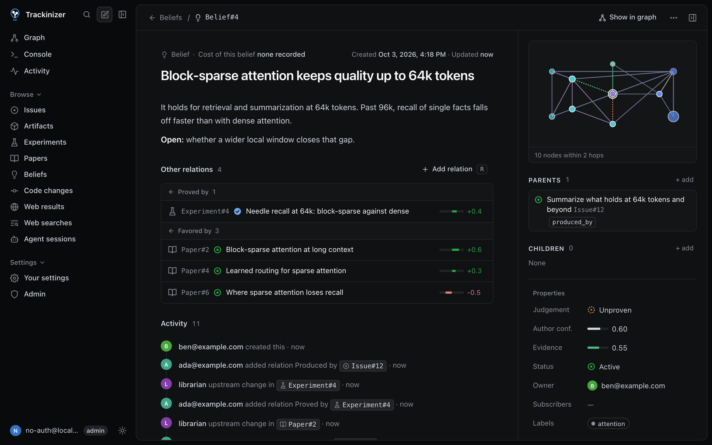Click + add next to Children
This screenshot has height=445, width=712.
point(684,248)
